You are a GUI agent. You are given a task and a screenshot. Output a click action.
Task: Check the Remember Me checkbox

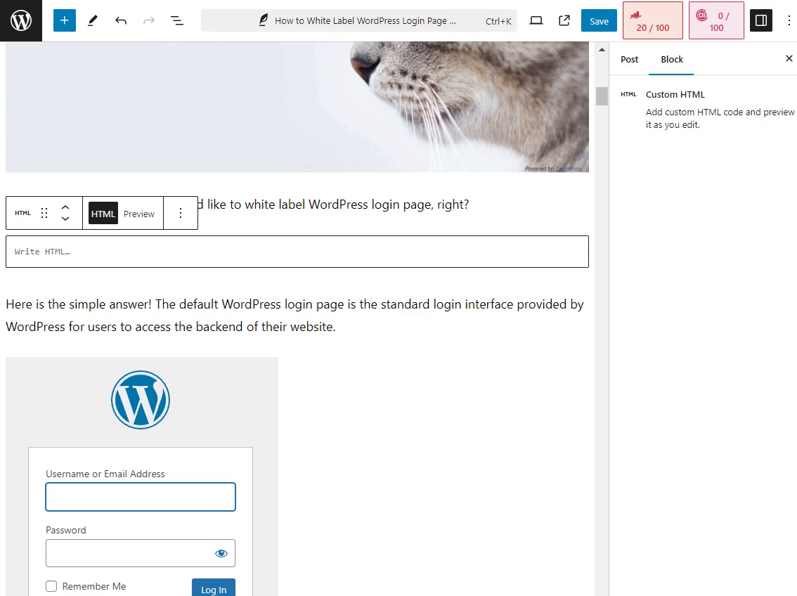[x=51, y=586]
